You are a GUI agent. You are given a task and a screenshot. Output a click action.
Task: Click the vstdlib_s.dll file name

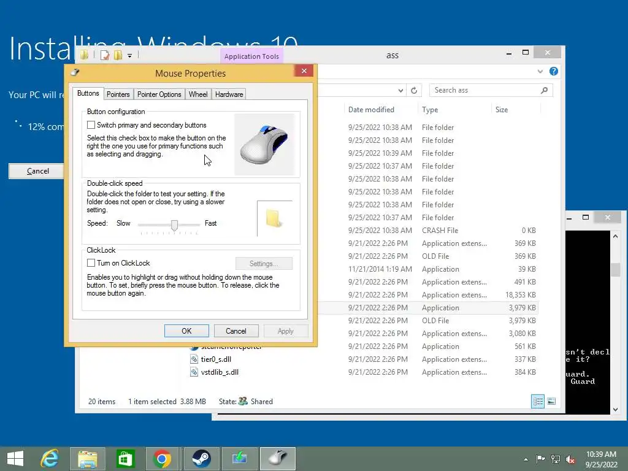point(220,372)
